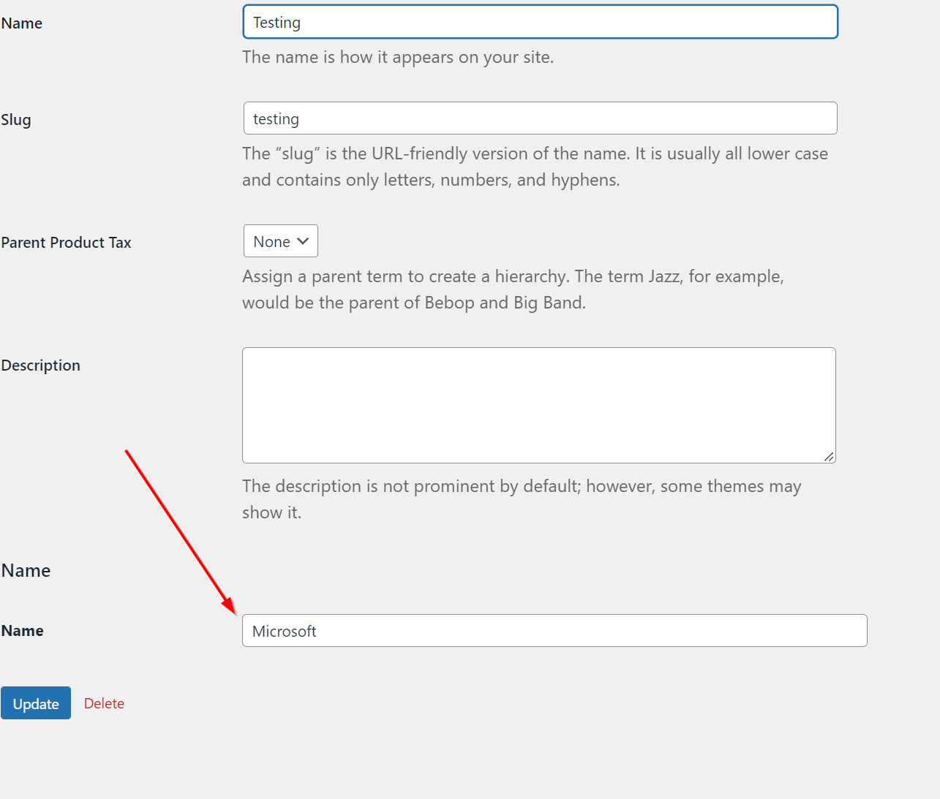The width and height of the screenshot is (940, 799).
Task: Click the help text below the Testing field
Action: point(398,57)
